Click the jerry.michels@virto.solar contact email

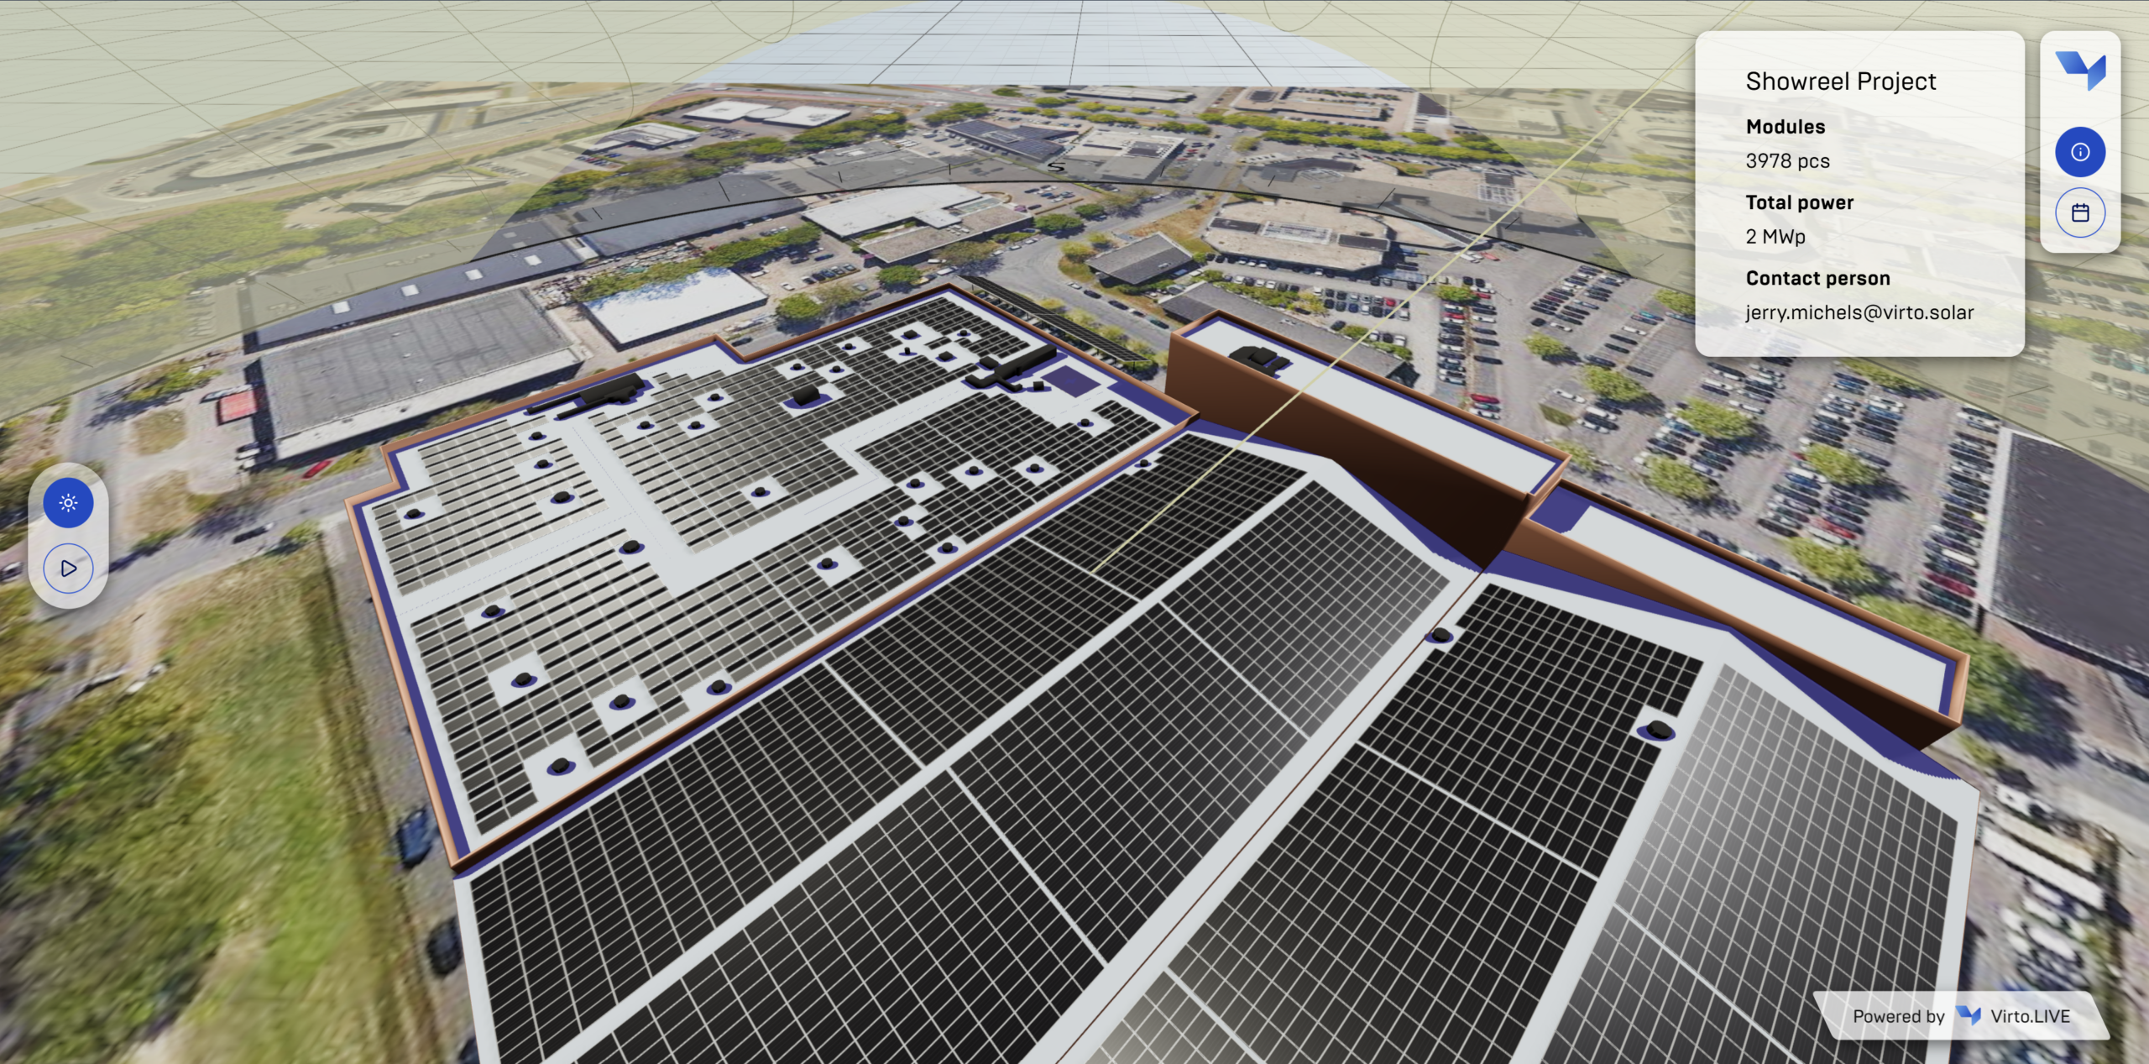coord(1859,312)
